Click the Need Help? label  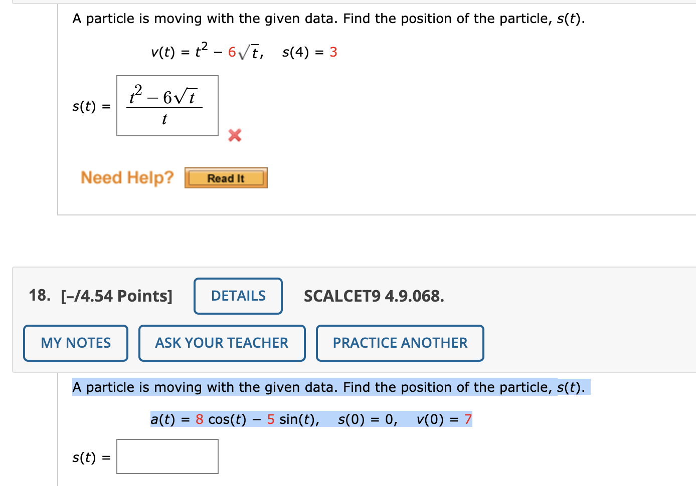point(127,177)
